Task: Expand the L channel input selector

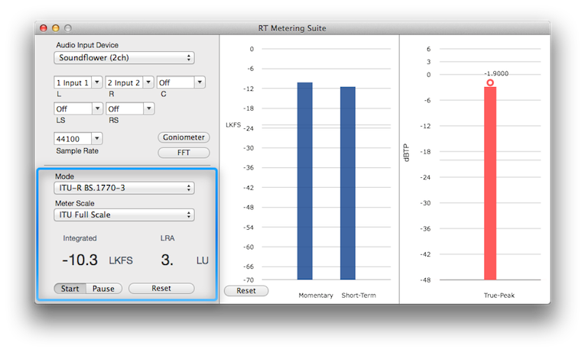Action: pos(96,82)
